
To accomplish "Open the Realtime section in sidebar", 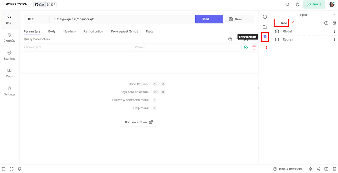I will point(10,55).
